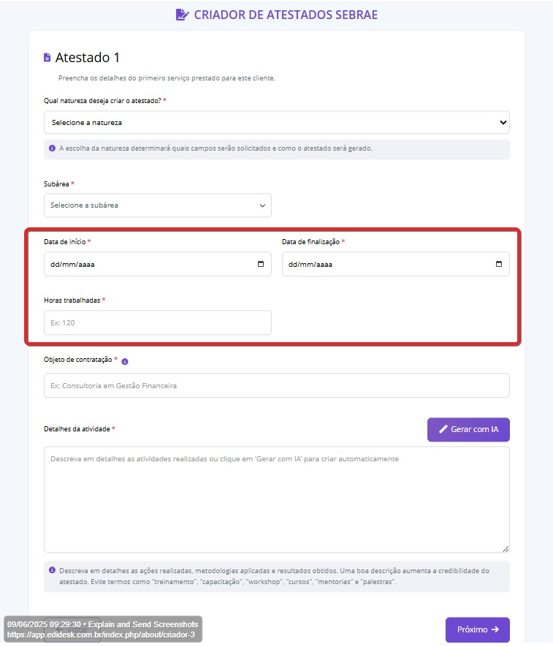The width and height of the screenshot is (553, 647).
Task: Click the info icon in the natureza hint
Action: coord(52,148)
